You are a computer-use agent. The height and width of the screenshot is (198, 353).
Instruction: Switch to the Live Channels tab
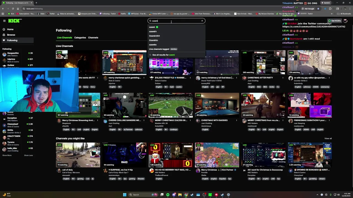click(65, 37)
